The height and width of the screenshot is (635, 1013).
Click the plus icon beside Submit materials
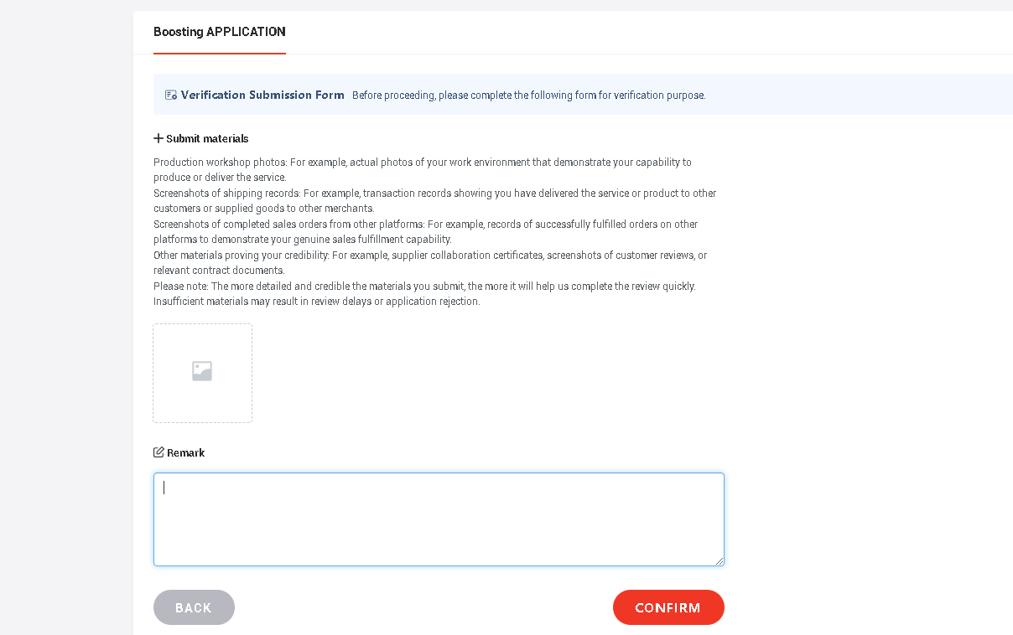click(158, 138)
